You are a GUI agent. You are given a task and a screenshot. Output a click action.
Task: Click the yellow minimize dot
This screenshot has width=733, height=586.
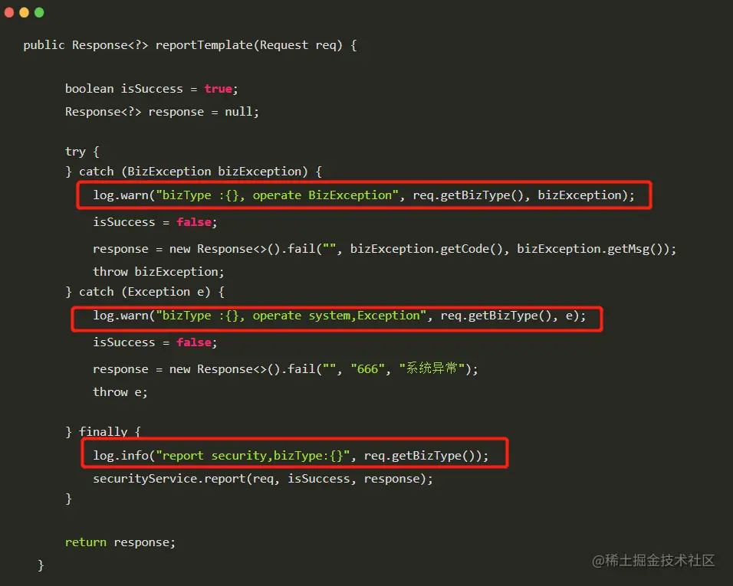point(25,12)
